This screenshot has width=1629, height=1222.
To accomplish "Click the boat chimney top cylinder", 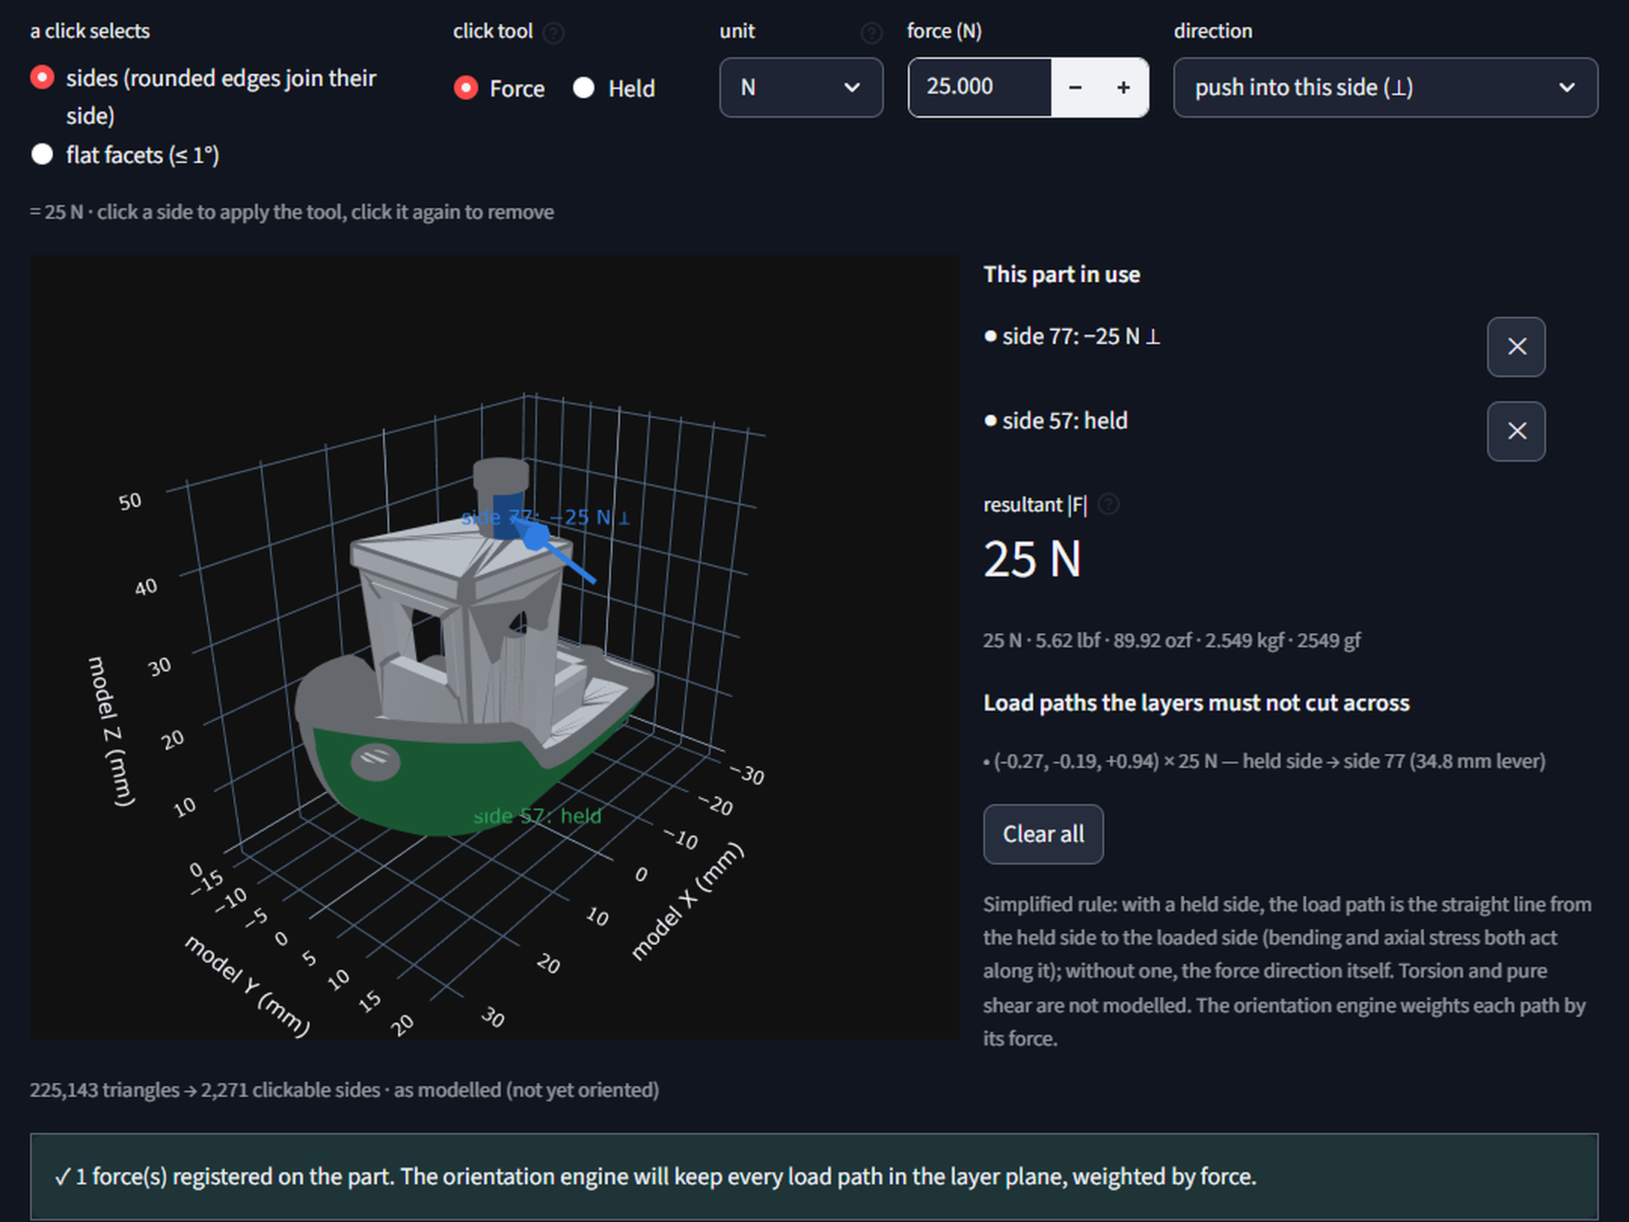I will click(501, 475).
